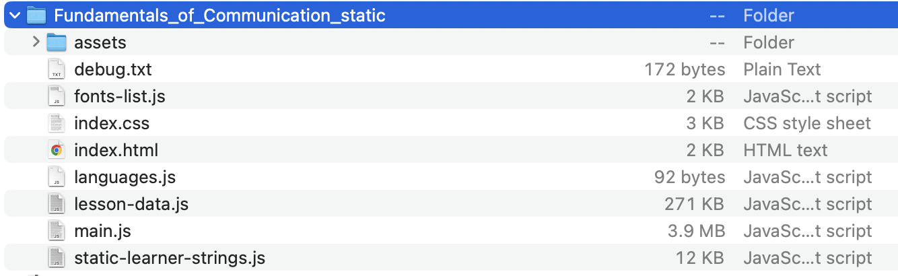Screen dimensions: 898x276
Task: Click the Chrome icon beside index.html
Action: coord(57,150)
